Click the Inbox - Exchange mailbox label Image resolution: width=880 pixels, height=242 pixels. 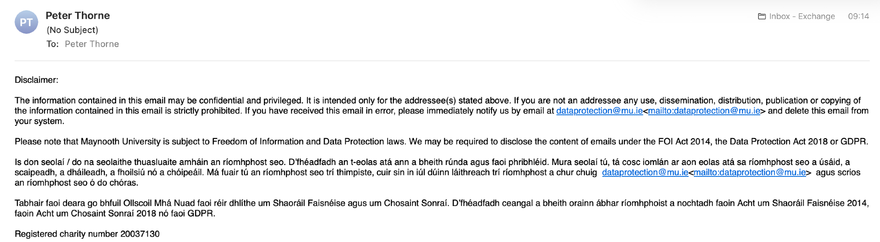pyautogui.click(x=802, y=16)
